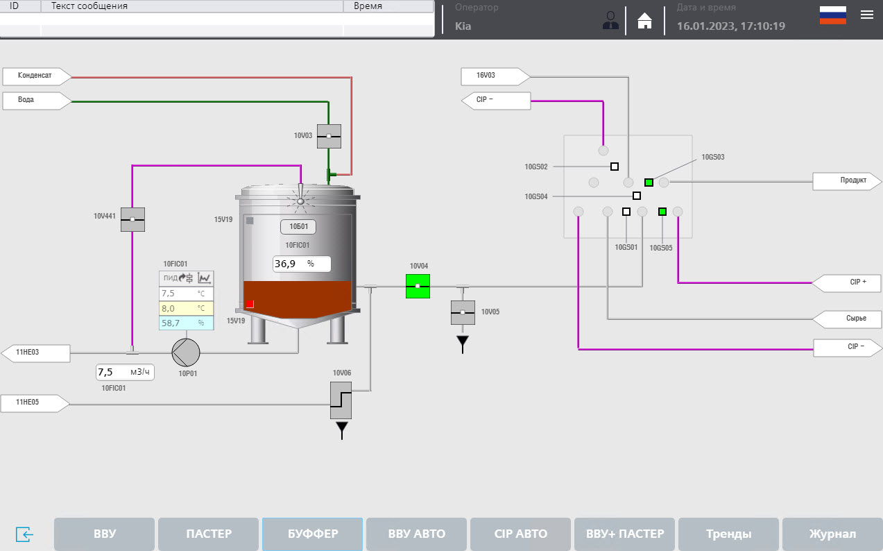Open the Журнал log screen

tap(832, 534)
